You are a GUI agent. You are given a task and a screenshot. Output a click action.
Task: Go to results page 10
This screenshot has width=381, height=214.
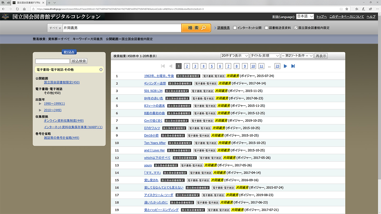pyautogui.click(x=253, y=66)
